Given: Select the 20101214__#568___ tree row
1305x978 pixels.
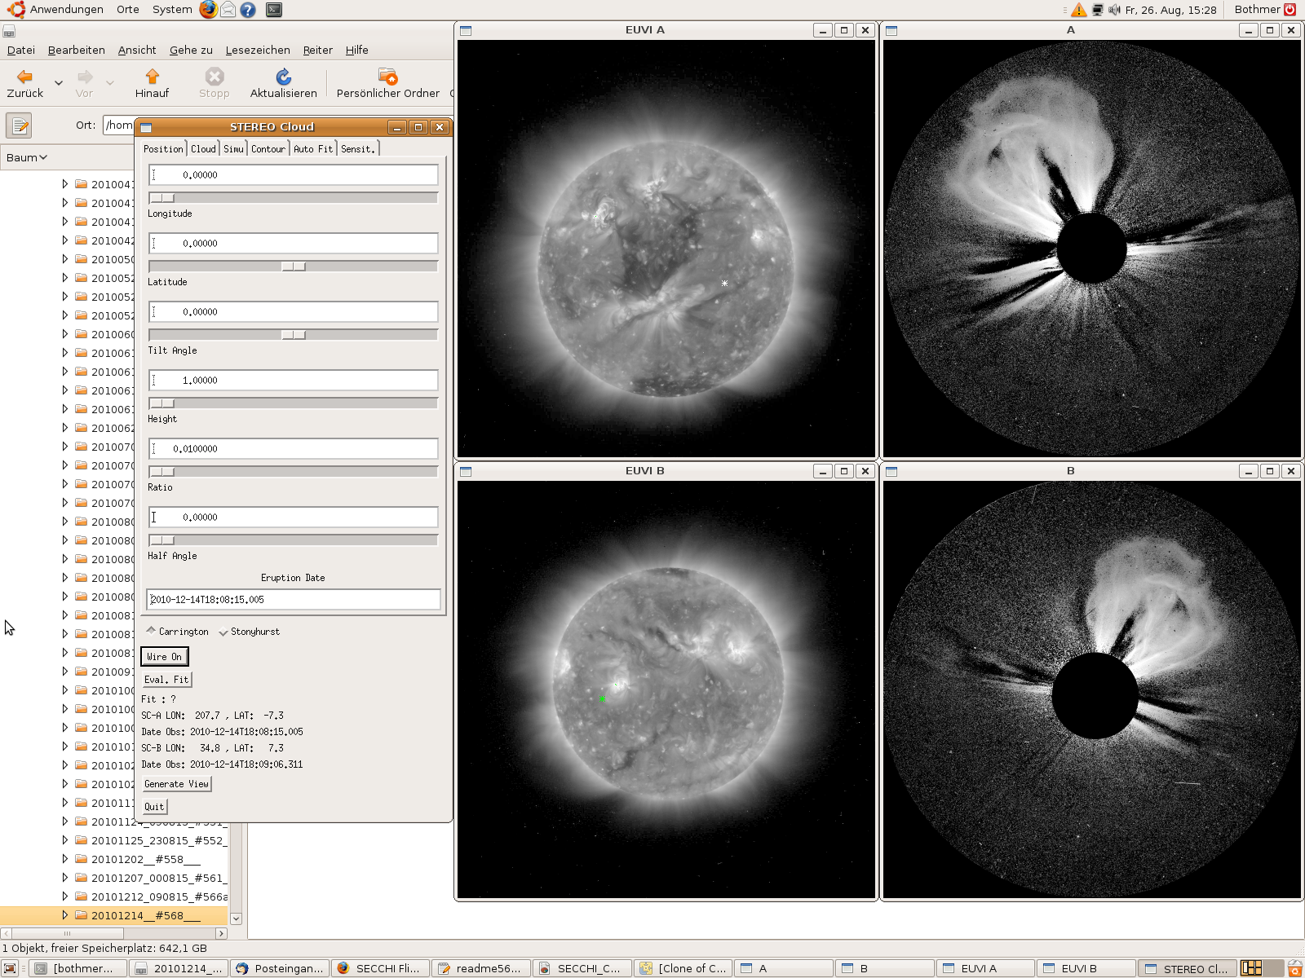Looking at the screenshot, I should point(114,915).
